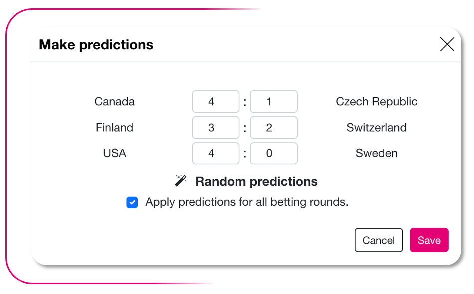
Task: Click the Switzerland team label
Action: 376,128
